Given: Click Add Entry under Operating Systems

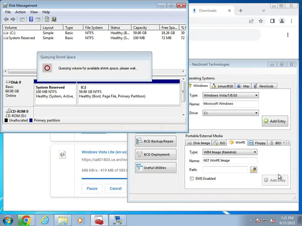Looking at the screenshot, I should click(x=275, y=121).
